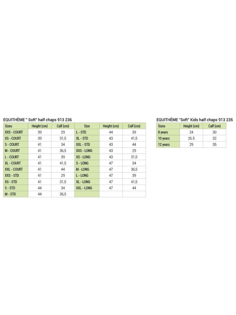The height and width of the screenshot is (315, 236).
Task: Select the XL - COURT row label
Action: [13, 163]
